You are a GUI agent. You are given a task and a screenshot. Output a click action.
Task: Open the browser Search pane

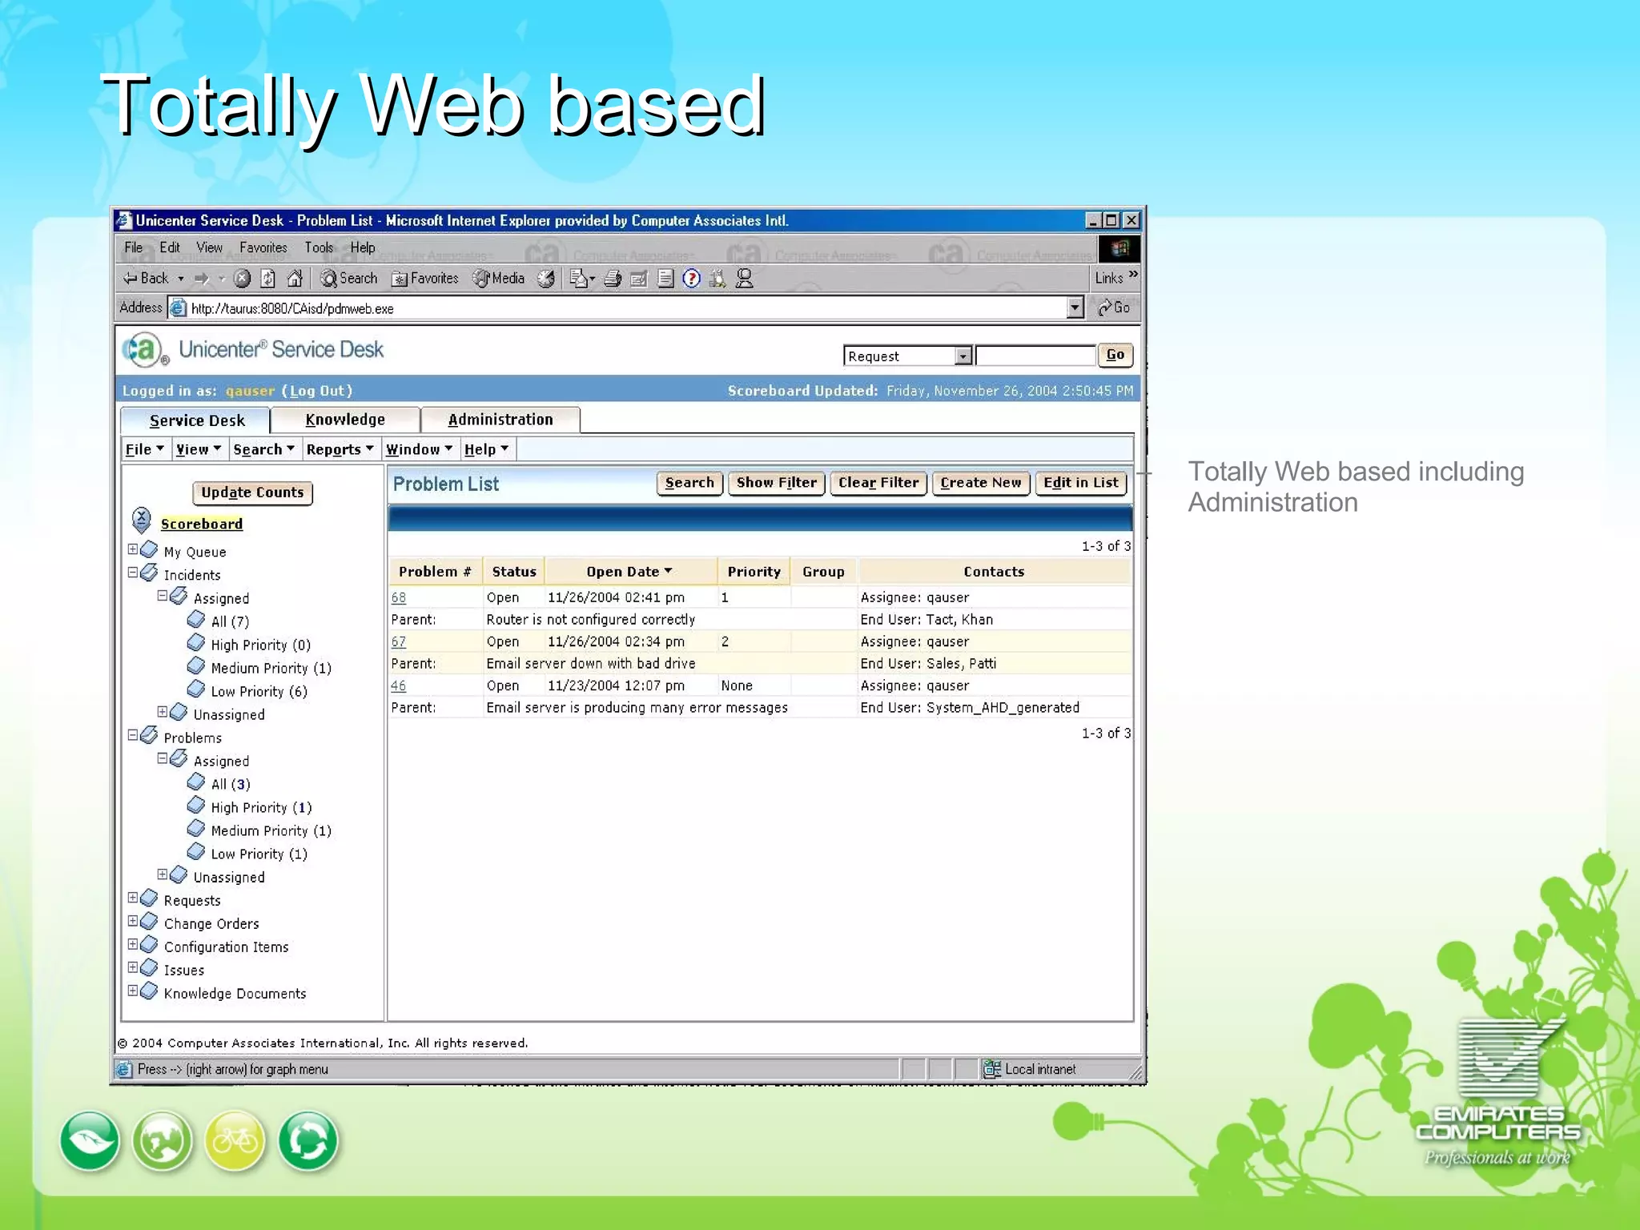point(348,278)
